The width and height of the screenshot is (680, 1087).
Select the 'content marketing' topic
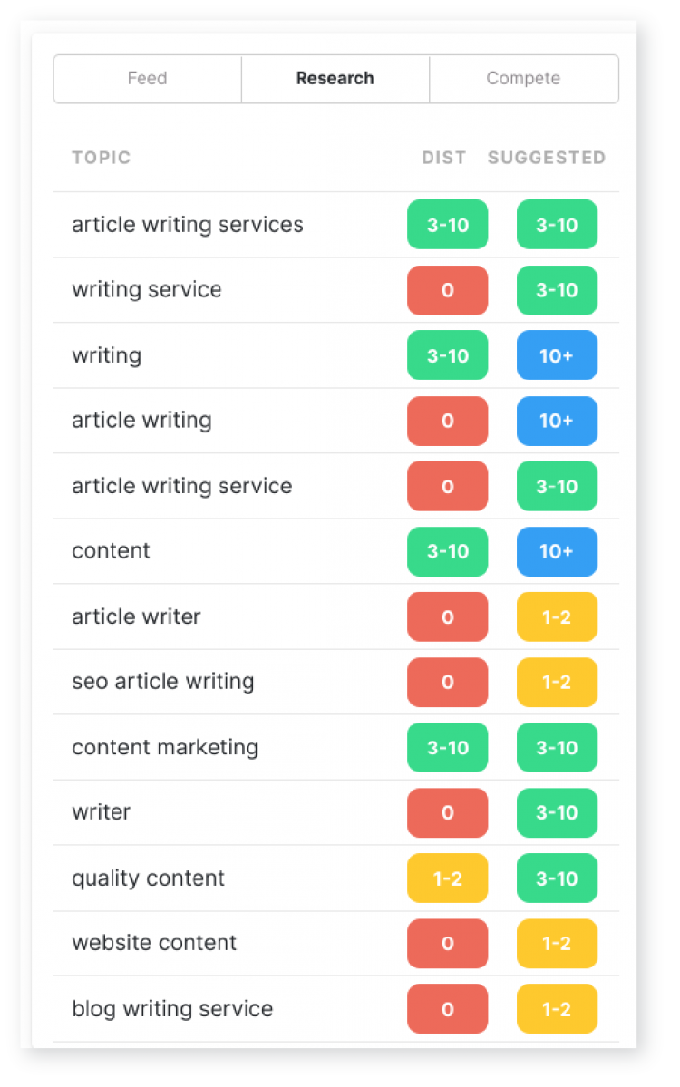[165, 747]
